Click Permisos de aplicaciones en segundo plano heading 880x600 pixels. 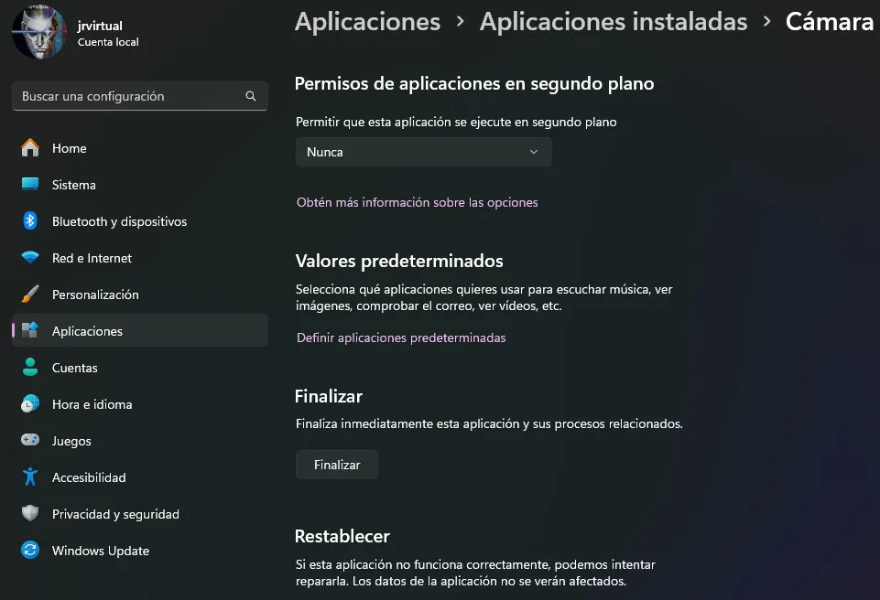[x=474, y=83]
